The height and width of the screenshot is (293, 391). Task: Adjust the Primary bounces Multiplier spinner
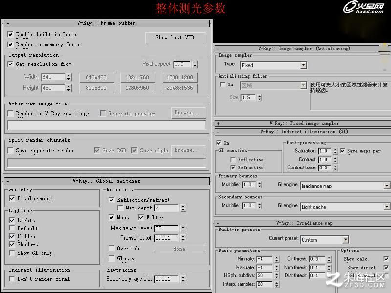[x=260, y=185]
